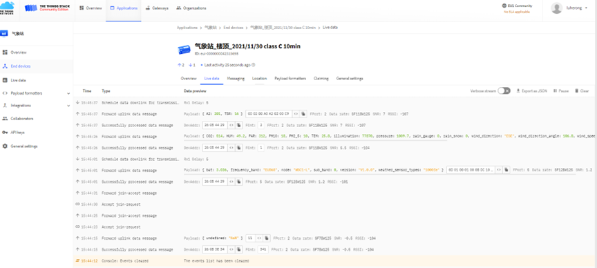Click End devices breadcrumb link
The width and height of the screenshot is (597, 268).
(233, 28)
